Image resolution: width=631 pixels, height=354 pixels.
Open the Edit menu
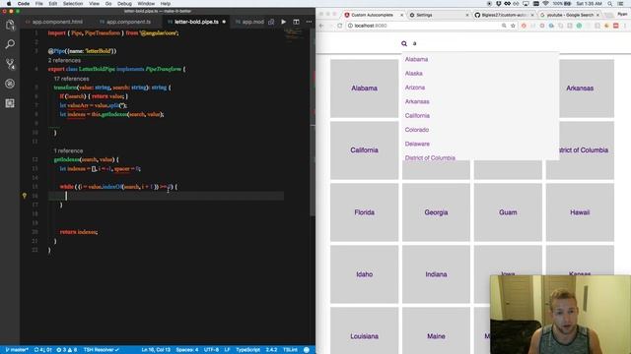tap(52, 3)
